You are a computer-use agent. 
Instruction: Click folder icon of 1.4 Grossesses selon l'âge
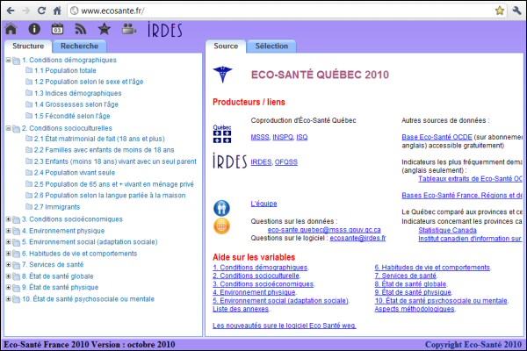[x=29, y=104]
